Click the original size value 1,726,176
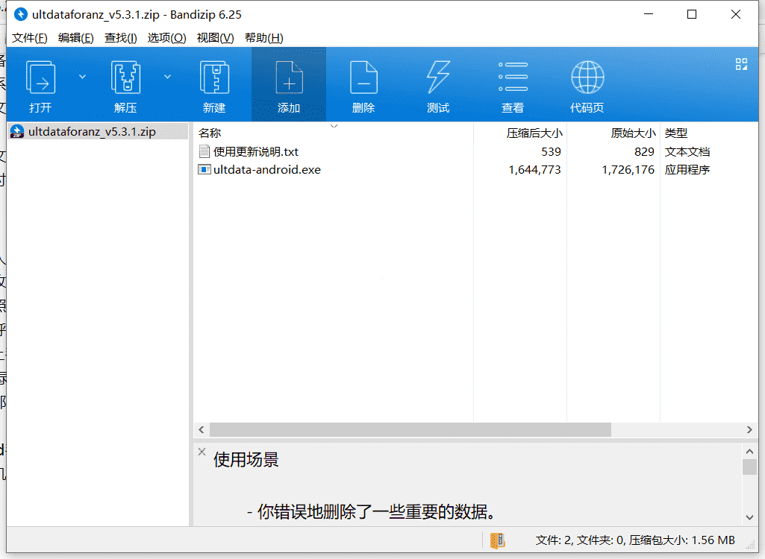Image resolution: width=765 pixels, height=559 pixels. 628,170
